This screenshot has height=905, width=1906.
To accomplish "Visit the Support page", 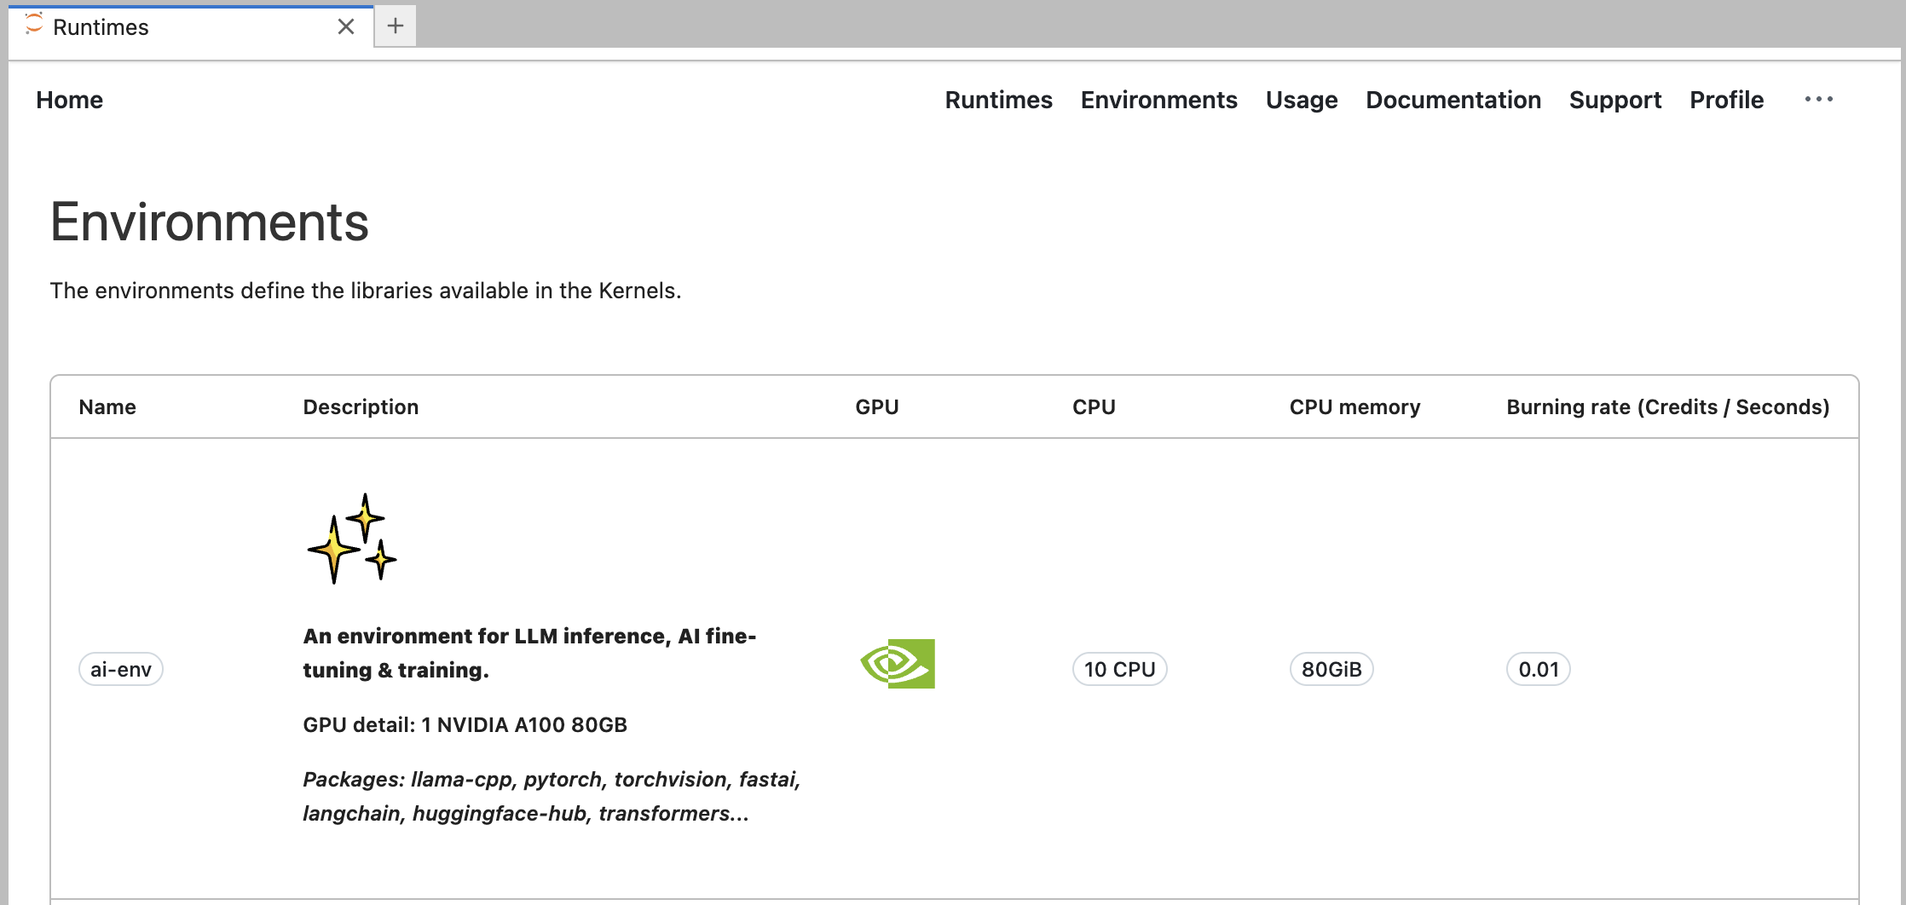I will coord(1614,100).
